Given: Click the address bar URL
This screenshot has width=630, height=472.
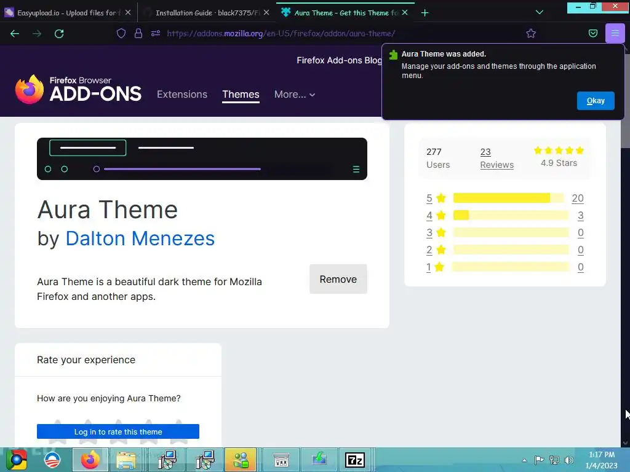Looking at the screenshot, I should [281, 34].
